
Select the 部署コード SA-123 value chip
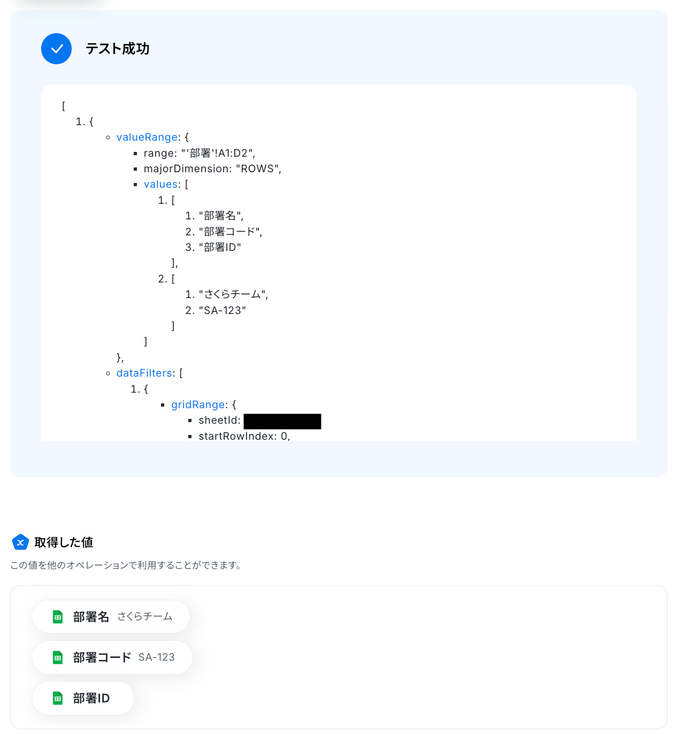(112, 657)
